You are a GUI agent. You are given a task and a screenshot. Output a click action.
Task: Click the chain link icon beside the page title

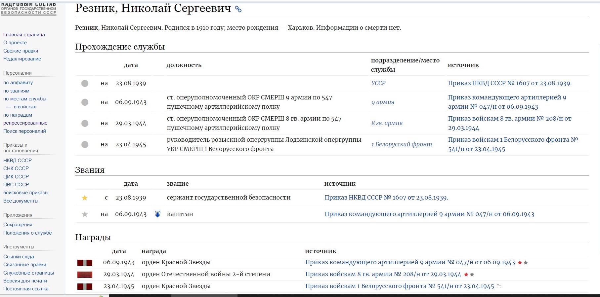tap(238, 9)
